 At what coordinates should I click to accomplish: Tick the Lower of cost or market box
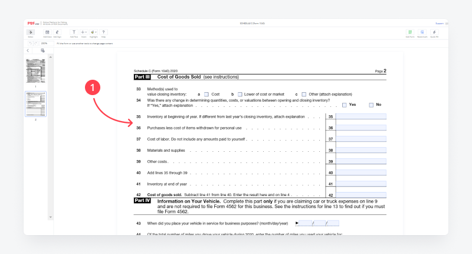[x=240, y=94]
